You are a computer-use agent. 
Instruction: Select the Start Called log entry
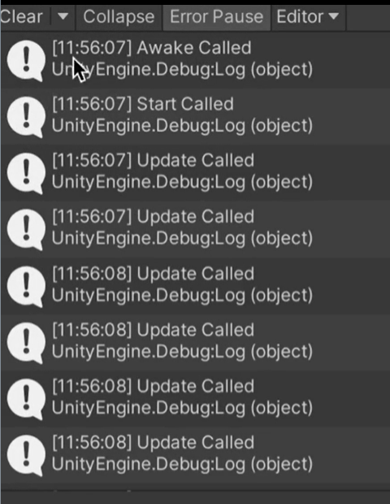pos(195,117)
